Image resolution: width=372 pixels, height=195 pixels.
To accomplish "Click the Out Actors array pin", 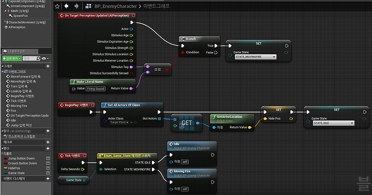I will pyautogui.click(x=159, y=118).
